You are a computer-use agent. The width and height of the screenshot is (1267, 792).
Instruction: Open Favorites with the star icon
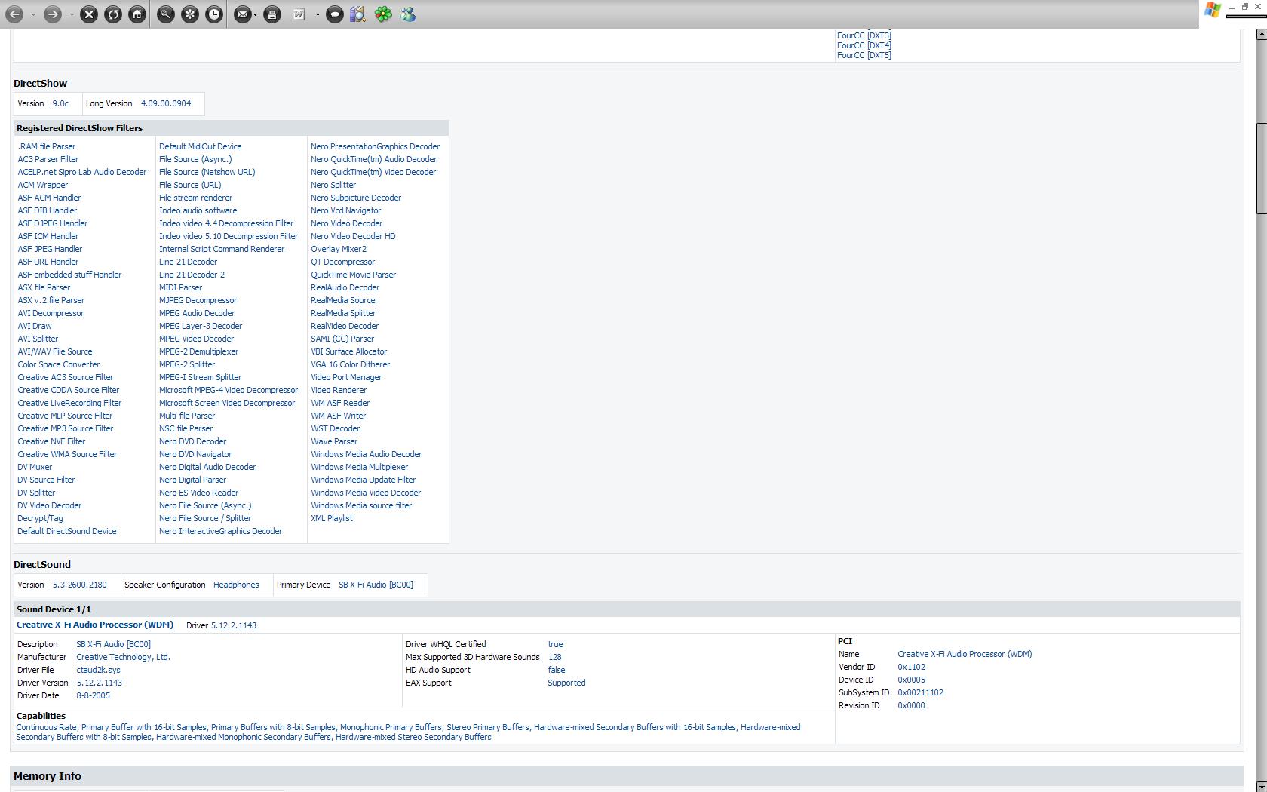tap(190, 14)
